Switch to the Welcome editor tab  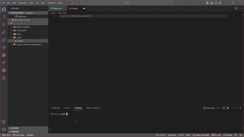coord(58,8)
